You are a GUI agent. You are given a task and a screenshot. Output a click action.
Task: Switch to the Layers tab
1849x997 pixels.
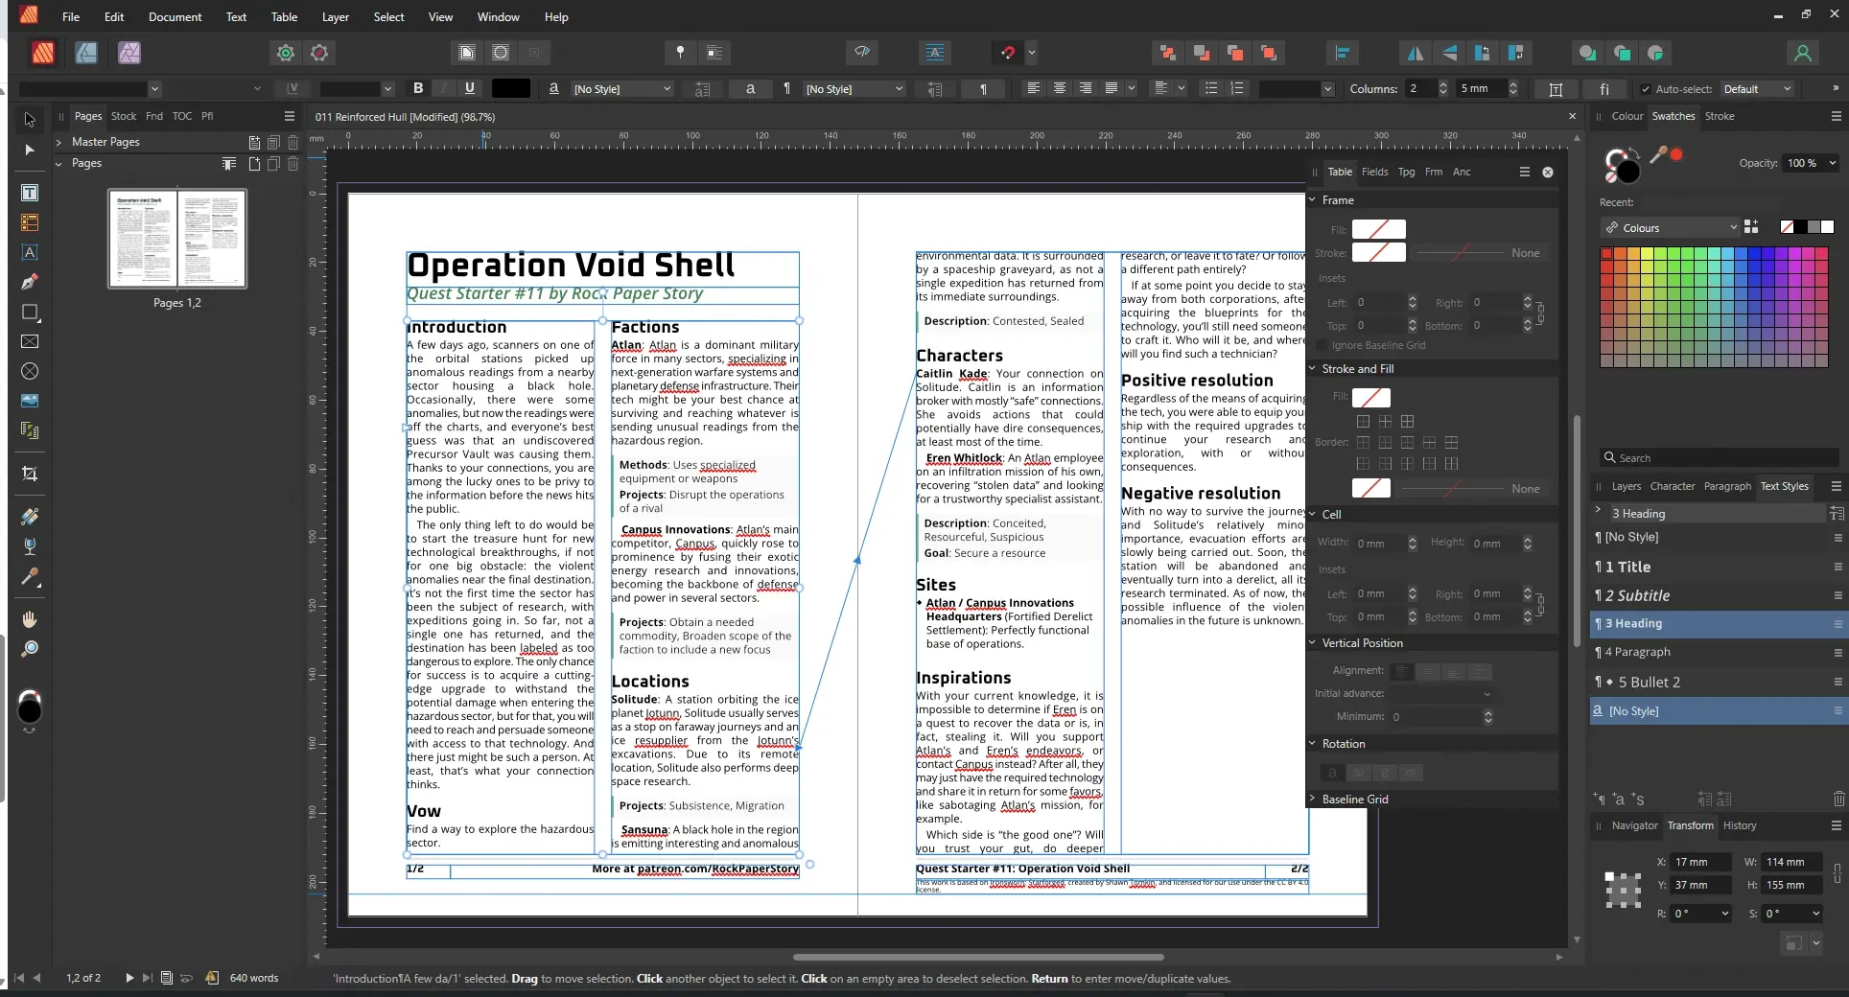click(1625, 487)
